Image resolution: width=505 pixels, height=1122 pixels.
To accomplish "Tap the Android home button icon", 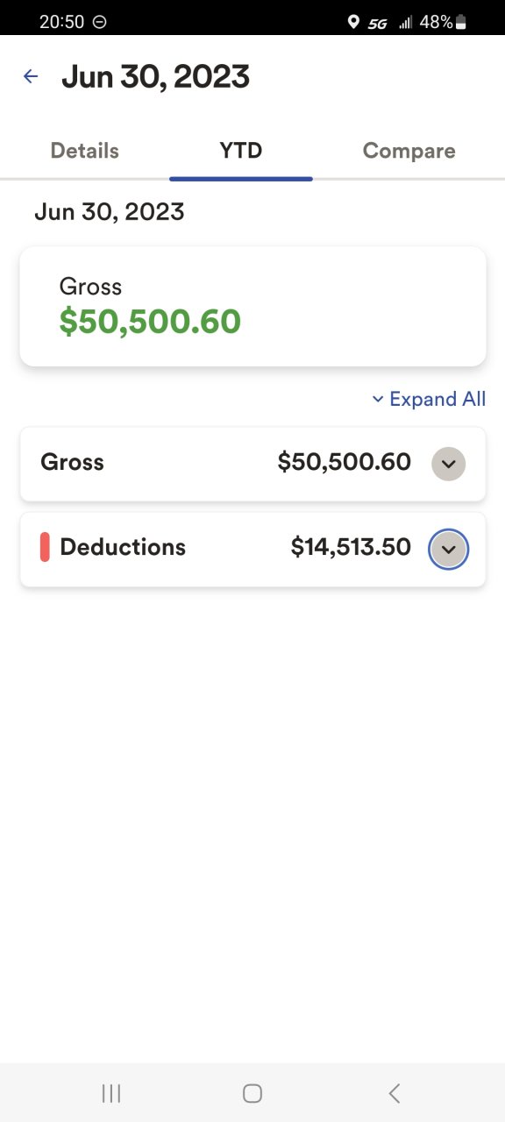I will pos(252,1092).
